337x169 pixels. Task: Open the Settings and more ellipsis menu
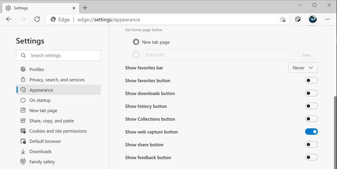tap(327, 19)
